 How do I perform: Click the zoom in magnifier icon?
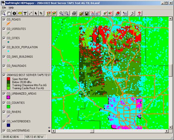(x=61, y=13)
